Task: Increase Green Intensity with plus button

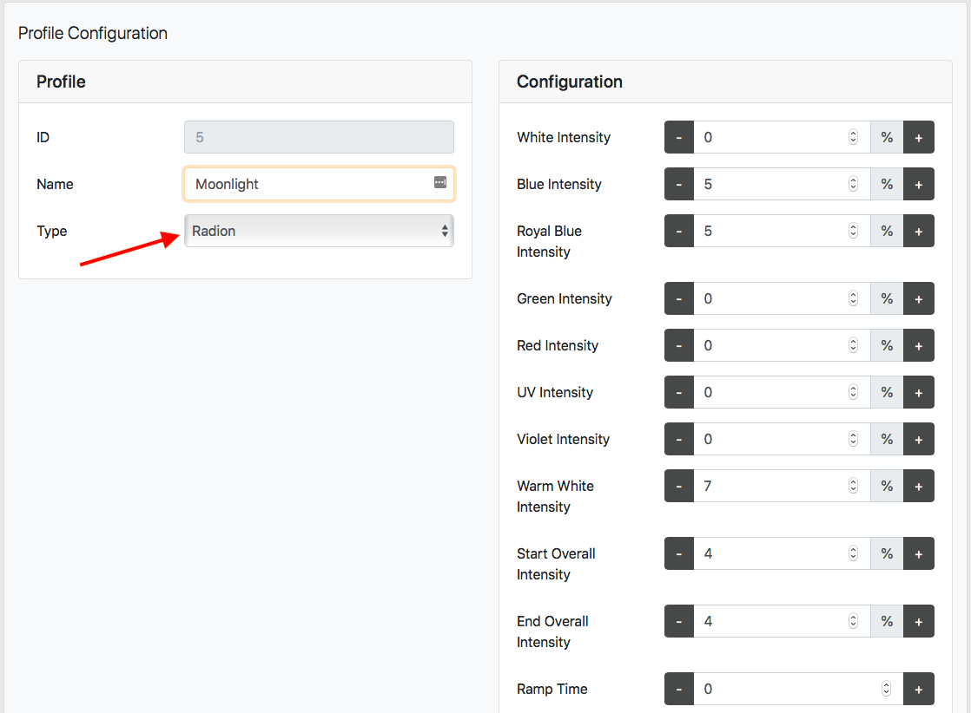Action: tap(918, 298)
